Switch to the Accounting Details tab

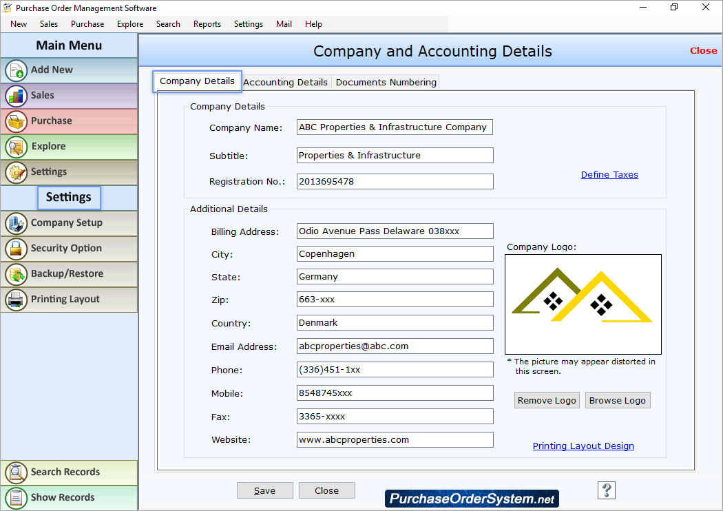[x=285, y=82]
